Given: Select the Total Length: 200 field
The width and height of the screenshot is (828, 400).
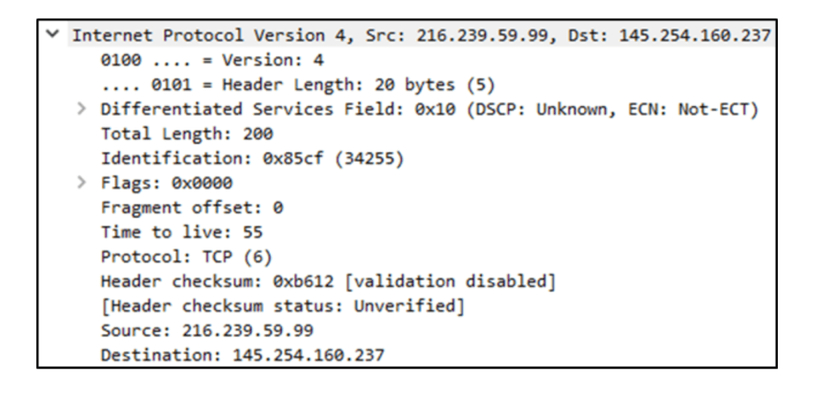Looking at the screenshot, I should pos(187,134).
